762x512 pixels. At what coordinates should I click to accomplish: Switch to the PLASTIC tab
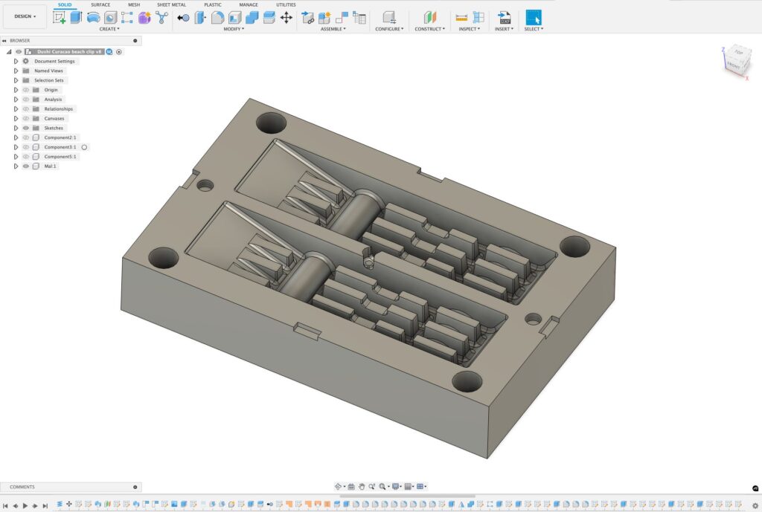[212, 5]
